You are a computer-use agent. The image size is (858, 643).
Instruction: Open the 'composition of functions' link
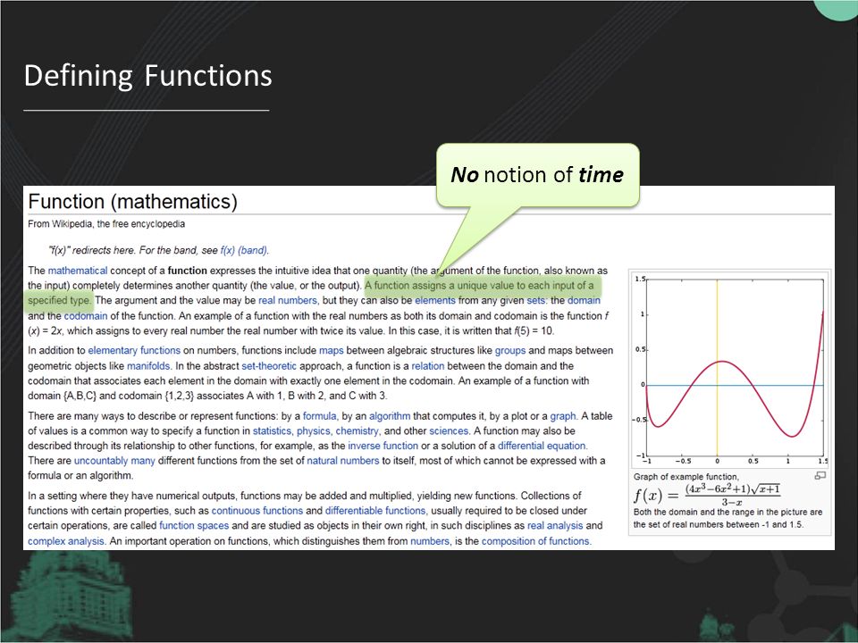tap(536, 541)
